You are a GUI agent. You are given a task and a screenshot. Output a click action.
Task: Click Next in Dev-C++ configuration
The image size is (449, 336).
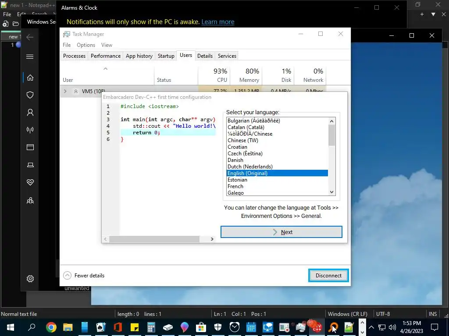point(282,232)
